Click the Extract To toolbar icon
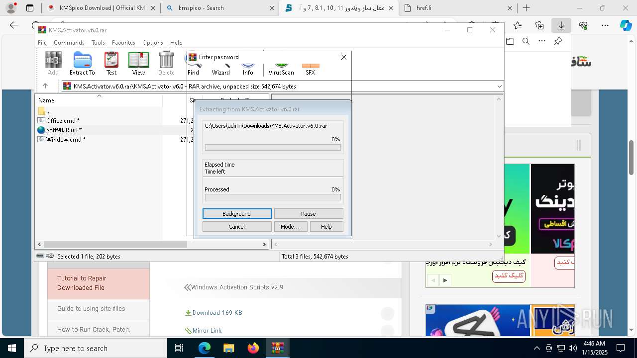 click(x=82, y=63)
